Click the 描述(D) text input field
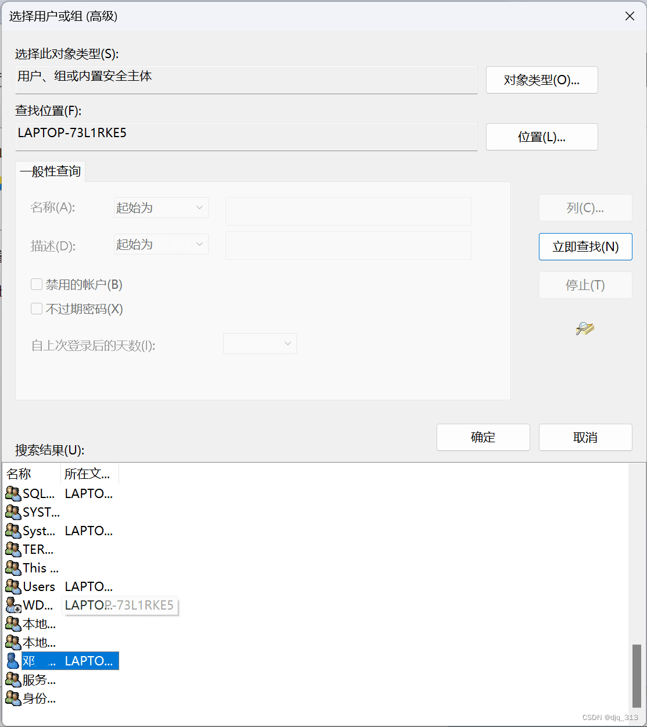Viewport: 647px width, 727px height. (x=348, y=245)
